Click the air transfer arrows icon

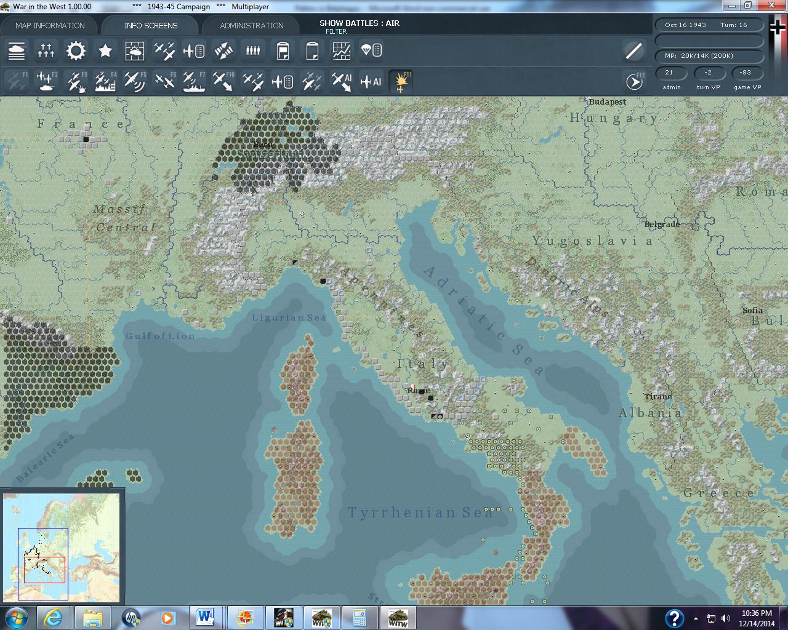click(x=223, y=50)
